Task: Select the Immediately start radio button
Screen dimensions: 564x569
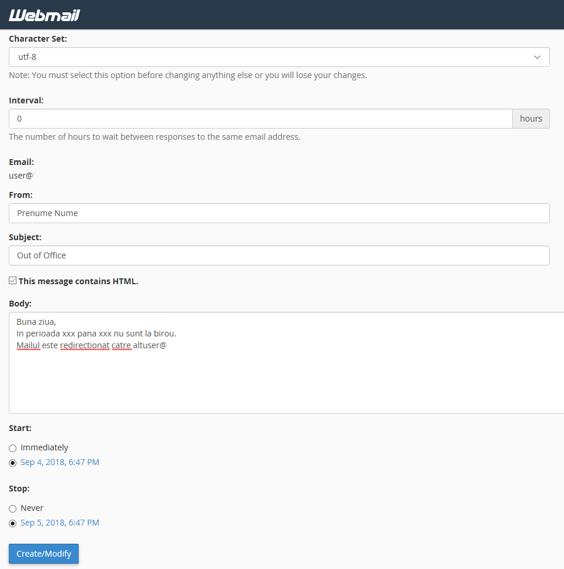Action: point(13,448)
